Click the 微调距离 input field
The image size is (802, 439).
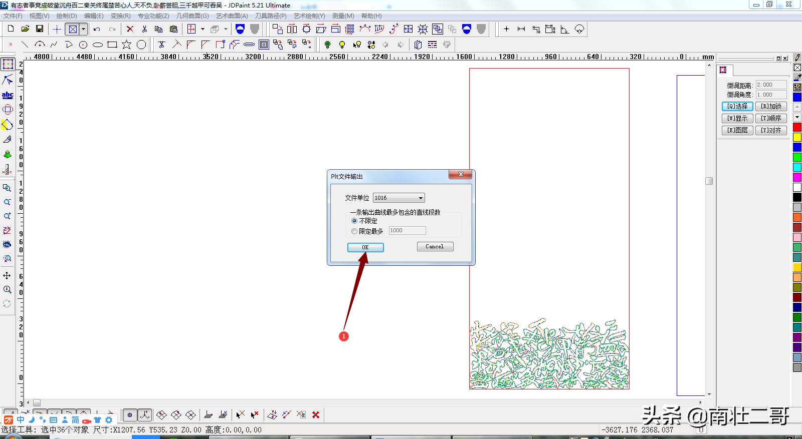click(771, 85)
